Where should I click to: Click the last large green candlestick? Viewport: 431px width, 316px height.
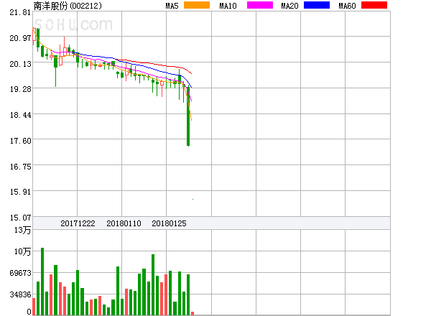[x=188, y=116]
